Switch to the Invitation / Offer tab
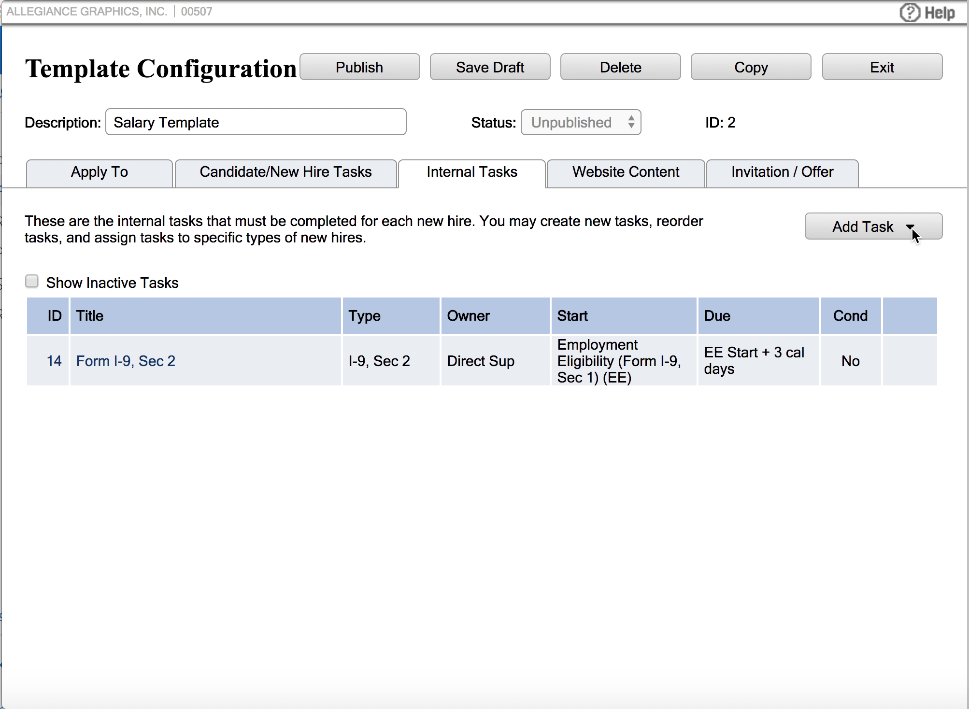 coord(782,172)
